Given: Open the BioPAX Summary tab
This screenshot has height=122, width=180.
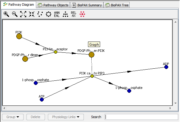Looking at the screenshot, I should (87, 5).
